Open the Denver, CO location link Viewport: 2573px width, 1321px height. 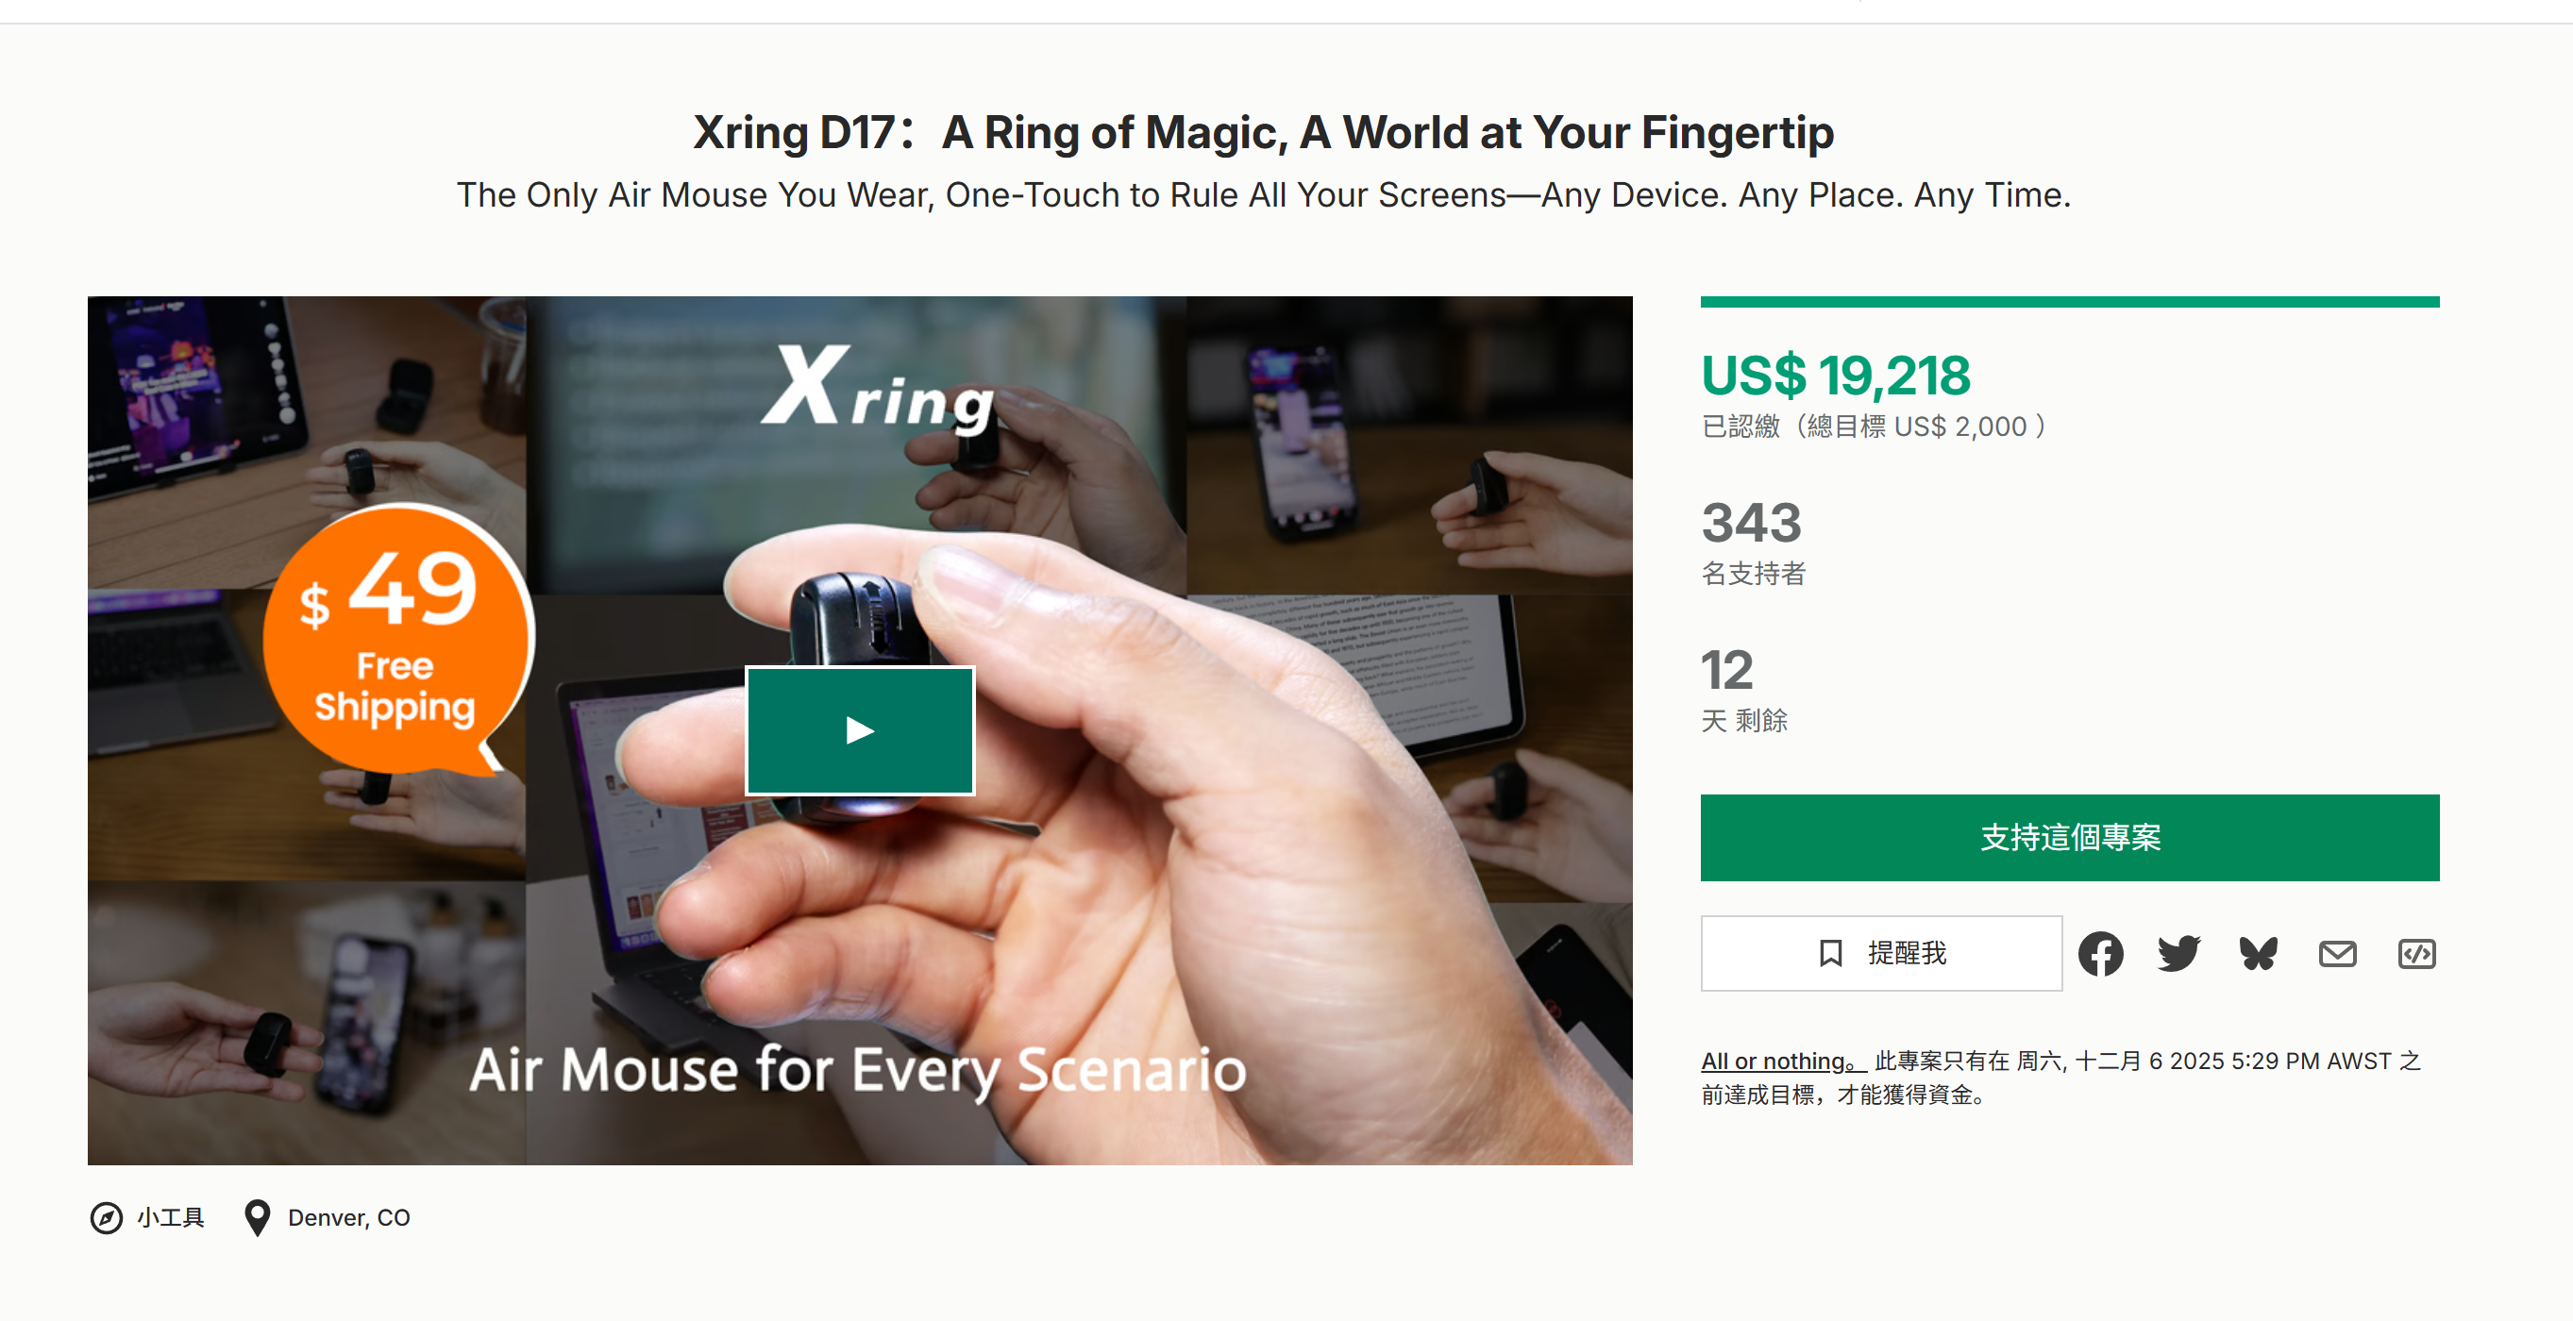coord(348,1217)
